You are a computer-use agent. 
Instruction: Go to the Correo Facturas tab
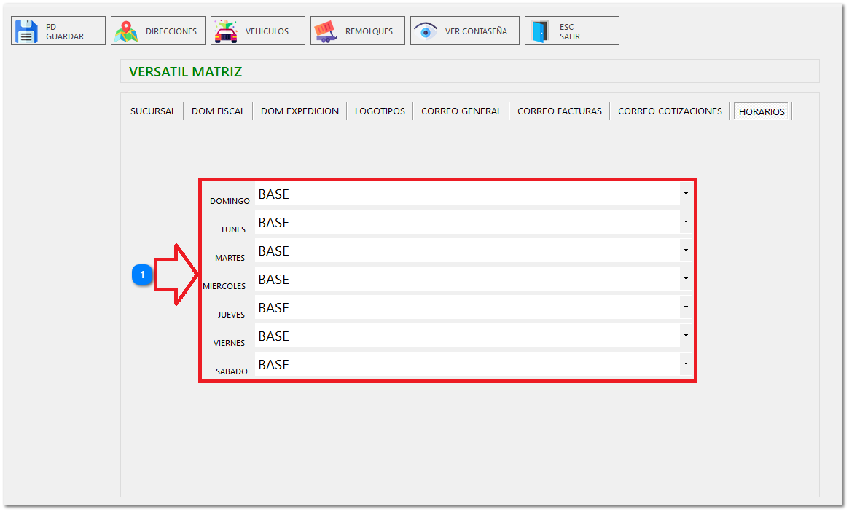point(560,111)
